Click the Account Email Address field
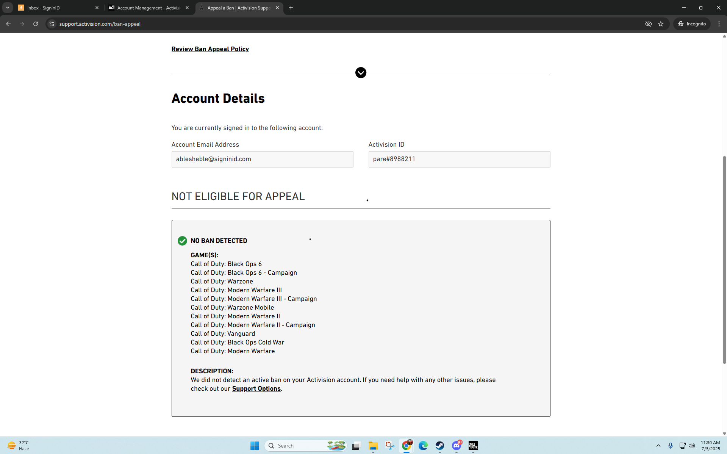The image size is (727, 454). point(263,159)
